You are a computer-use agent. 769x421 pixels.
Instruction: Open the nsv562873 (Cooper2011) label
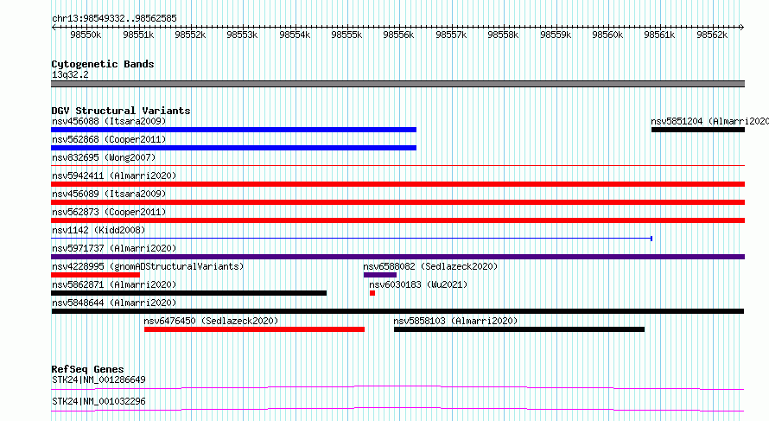(109, 212)
